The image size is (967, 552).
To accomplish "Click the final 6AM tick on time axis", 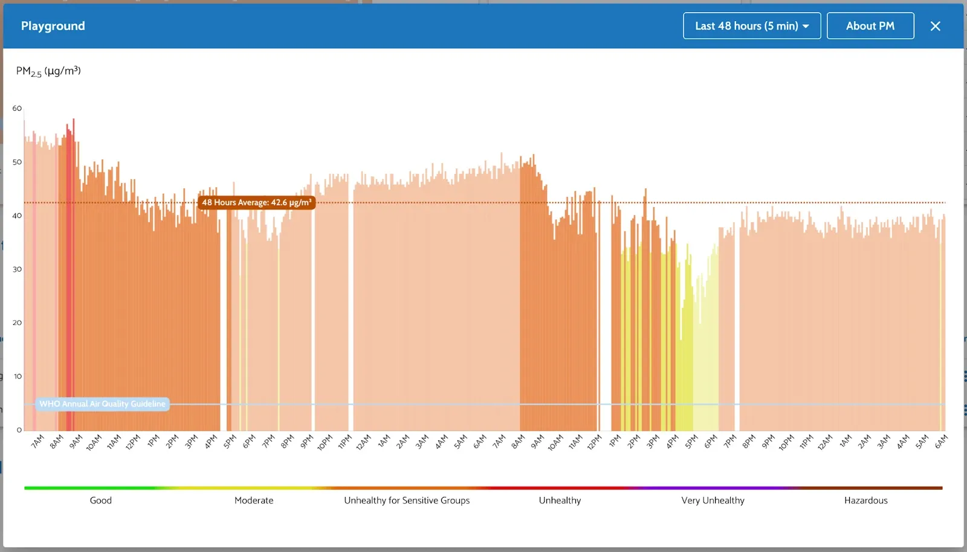I will (941, 442).
